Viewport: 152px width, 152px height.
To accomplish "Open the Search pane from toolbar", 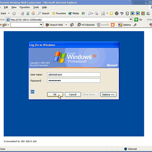I will pyautogui.click(x=43, y=13).
